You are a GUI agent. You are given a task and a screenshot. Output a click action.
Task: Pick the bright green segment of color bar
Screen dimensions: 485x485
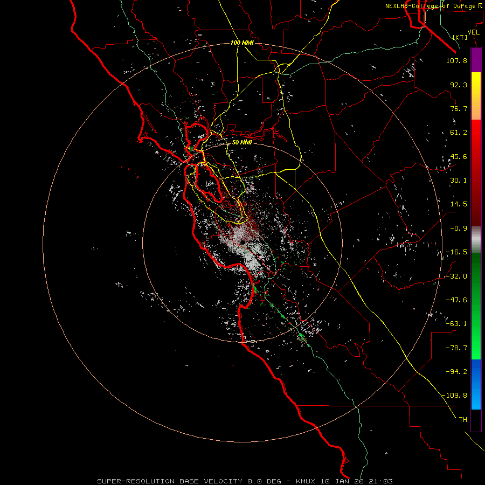point(476,334)
